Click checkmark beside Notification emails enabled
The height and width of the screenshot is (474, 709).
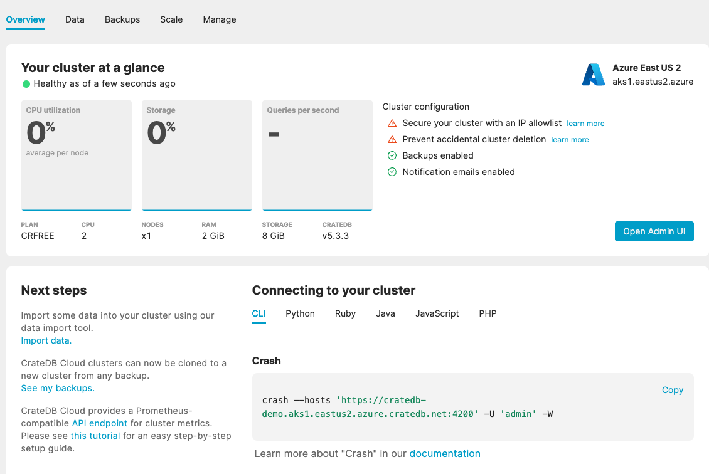click(392, 172)
